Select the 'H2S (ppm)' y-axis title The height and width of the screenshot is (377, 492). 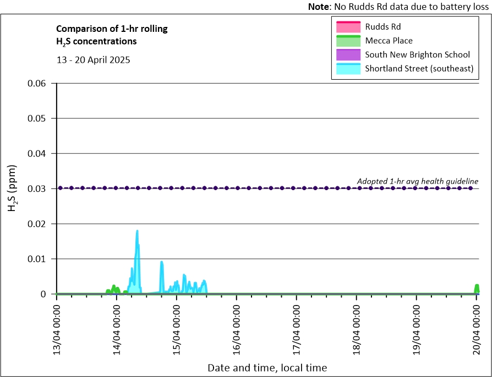point(13,188)
